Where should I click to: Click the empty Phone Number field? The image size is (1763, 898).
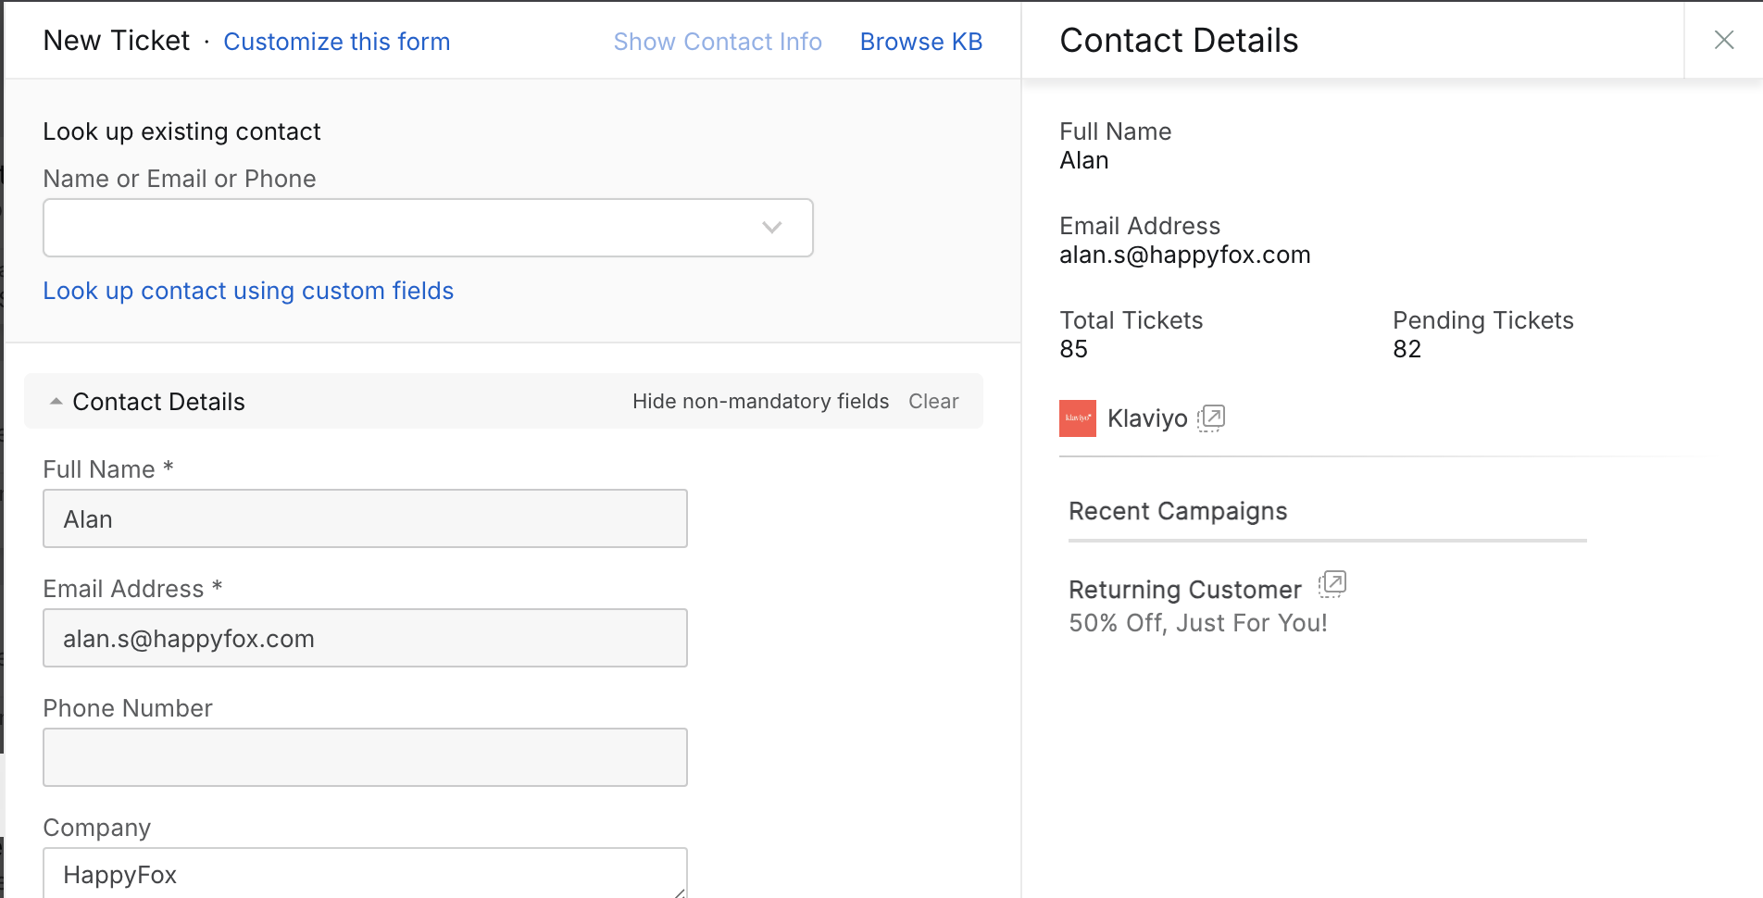click(x=365, y=757)
